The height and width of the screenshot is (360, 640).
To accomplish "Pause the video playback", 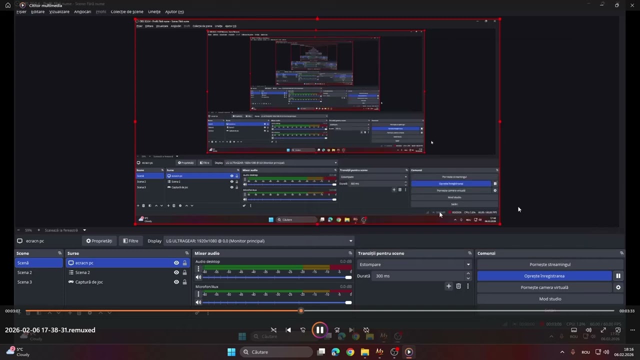I will point(319,330).
